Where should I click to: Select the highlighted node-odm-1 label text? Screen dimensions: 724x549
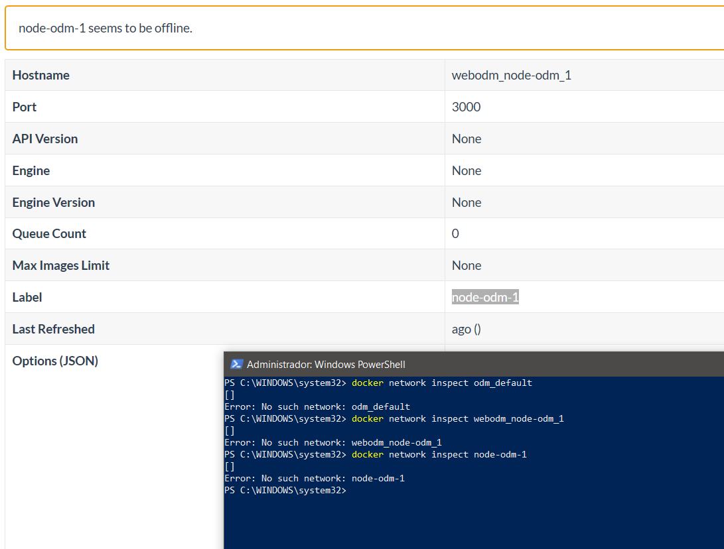click(x=485, y=297)
